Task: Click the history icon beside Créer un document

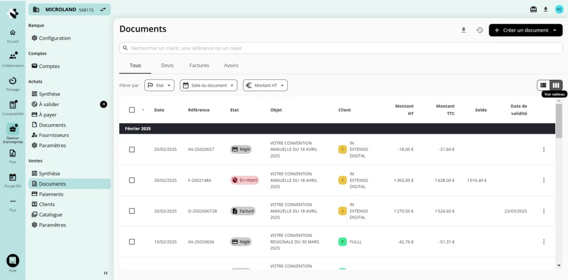Action: tap(480, 30)
